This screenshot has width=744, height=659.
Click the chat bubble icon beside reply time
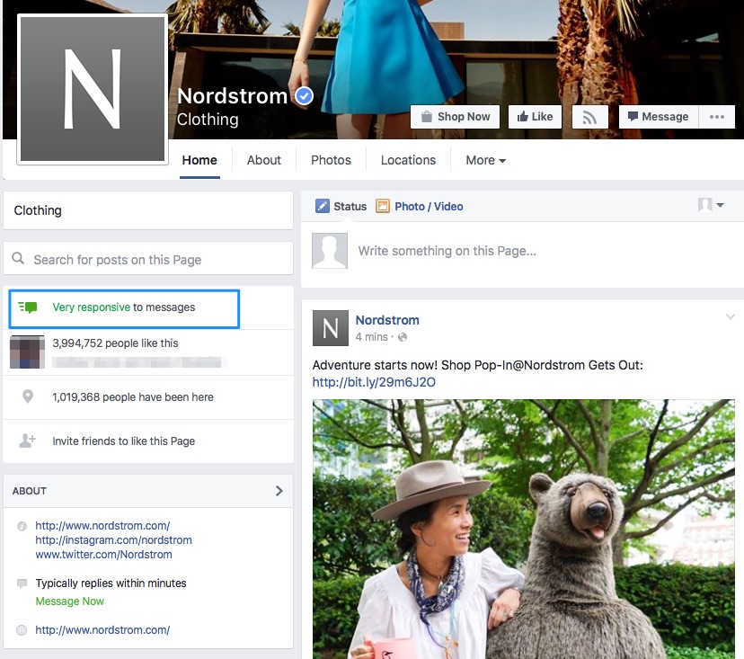coord(22,583)
